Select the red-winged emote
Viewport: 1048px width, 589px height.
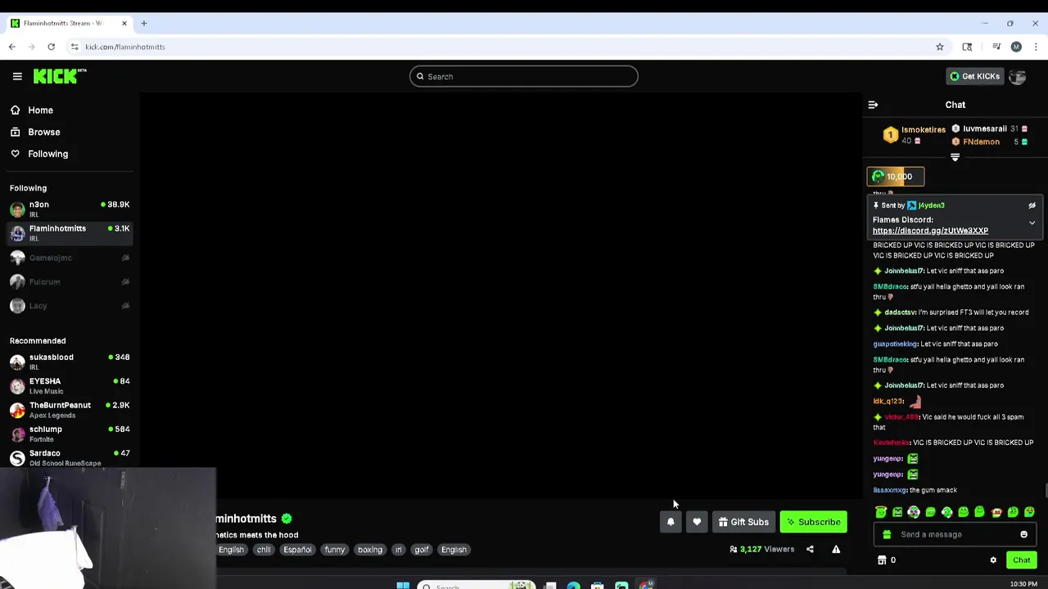(996, 512)
